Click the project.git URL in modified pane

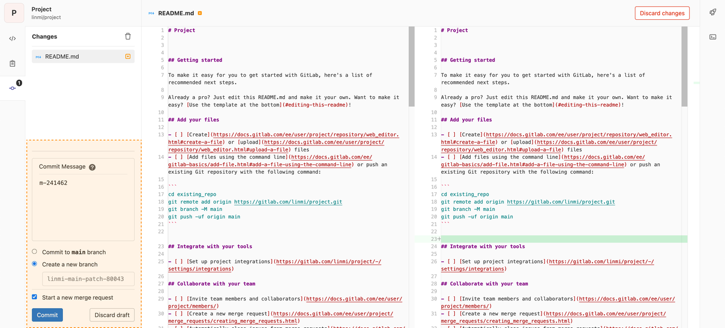click(561, 202)
